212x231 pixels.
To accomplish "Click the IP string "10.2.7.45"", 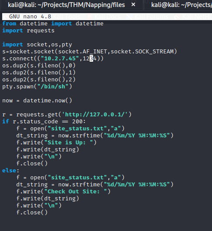I will point(60,59).
